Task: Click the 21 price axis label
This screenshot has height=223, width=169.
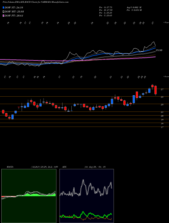Action: point(162,112)
